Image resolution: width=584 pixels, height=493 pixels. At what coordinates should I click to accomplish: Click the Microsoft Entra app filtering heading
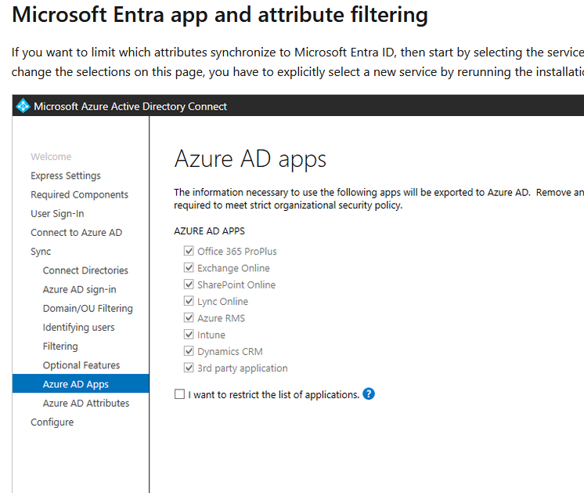pyautogui.click(x=220, y=15)
